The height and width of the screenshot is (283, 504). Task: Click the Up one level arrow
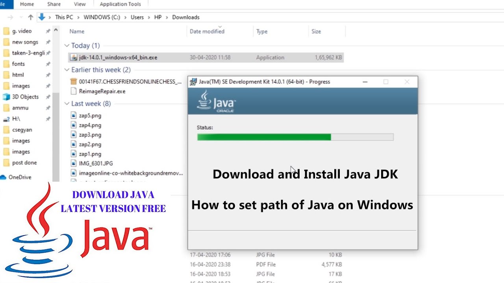pos(31,17)
